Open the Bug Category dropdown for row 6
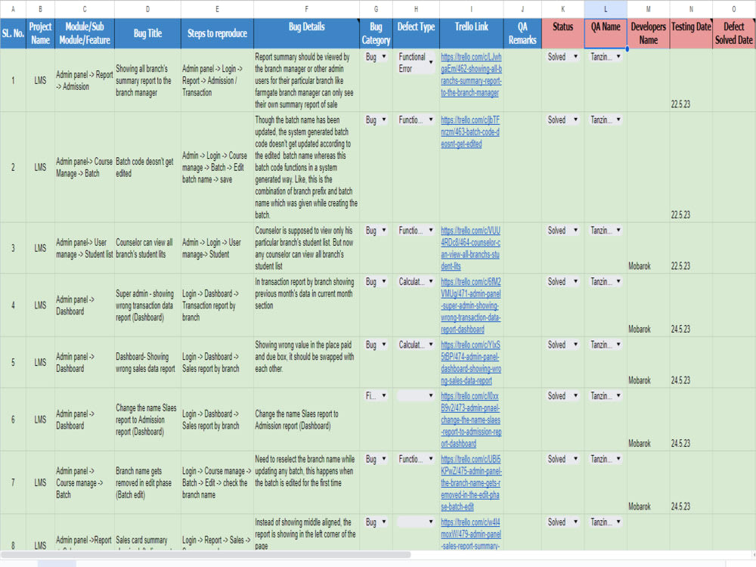The width and height of the screenshot is (756, 567). coord(384,395)
